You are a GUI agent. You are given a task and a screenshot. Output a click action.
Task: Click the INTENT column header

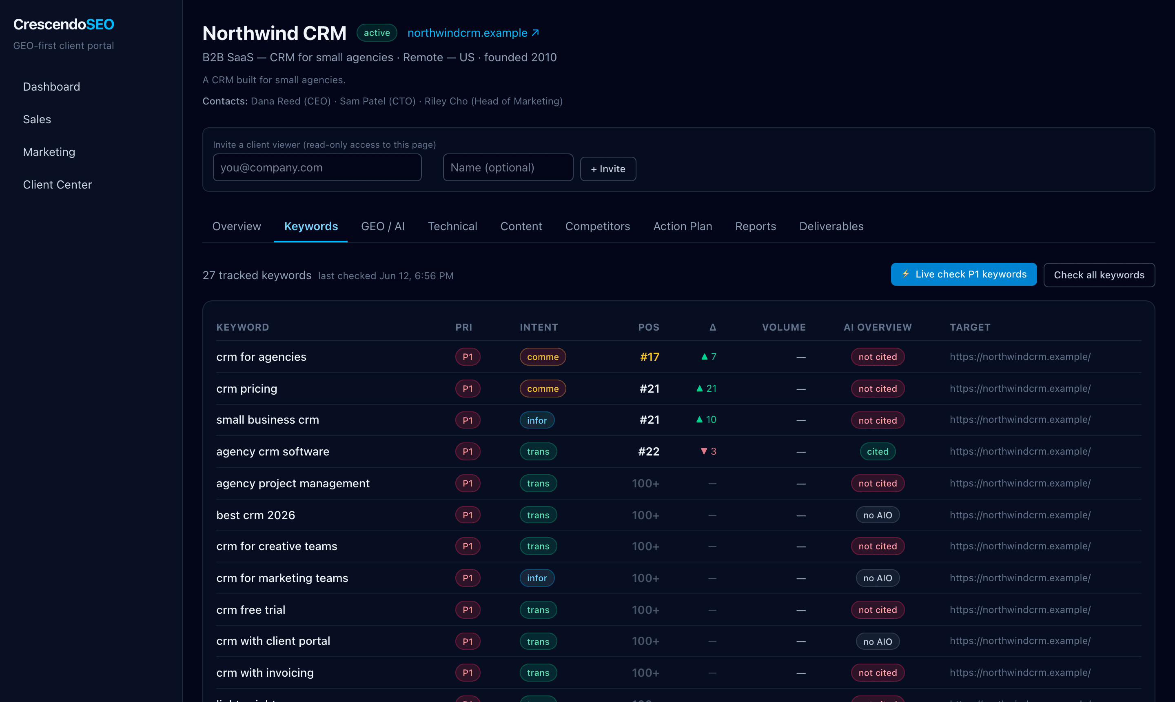(x=539, y=327)
